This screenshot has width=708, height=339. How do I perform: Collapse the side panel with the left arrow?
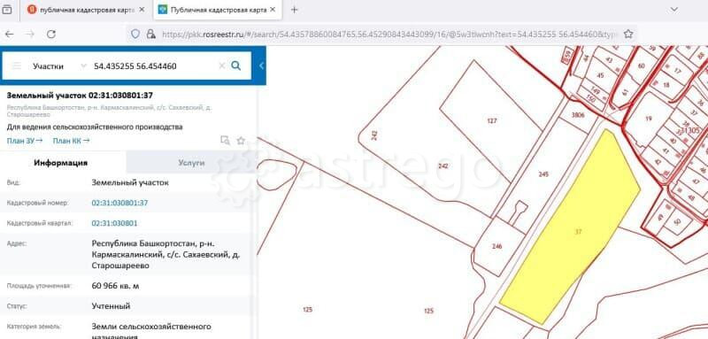(x=261, y=65)
